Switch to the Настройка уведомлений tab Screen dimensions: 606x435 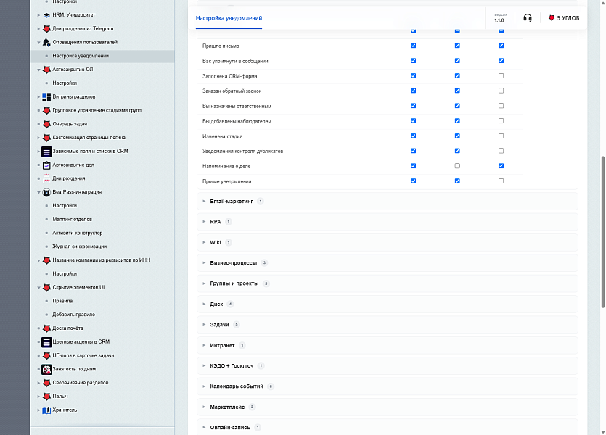click(x=229, y=18)
